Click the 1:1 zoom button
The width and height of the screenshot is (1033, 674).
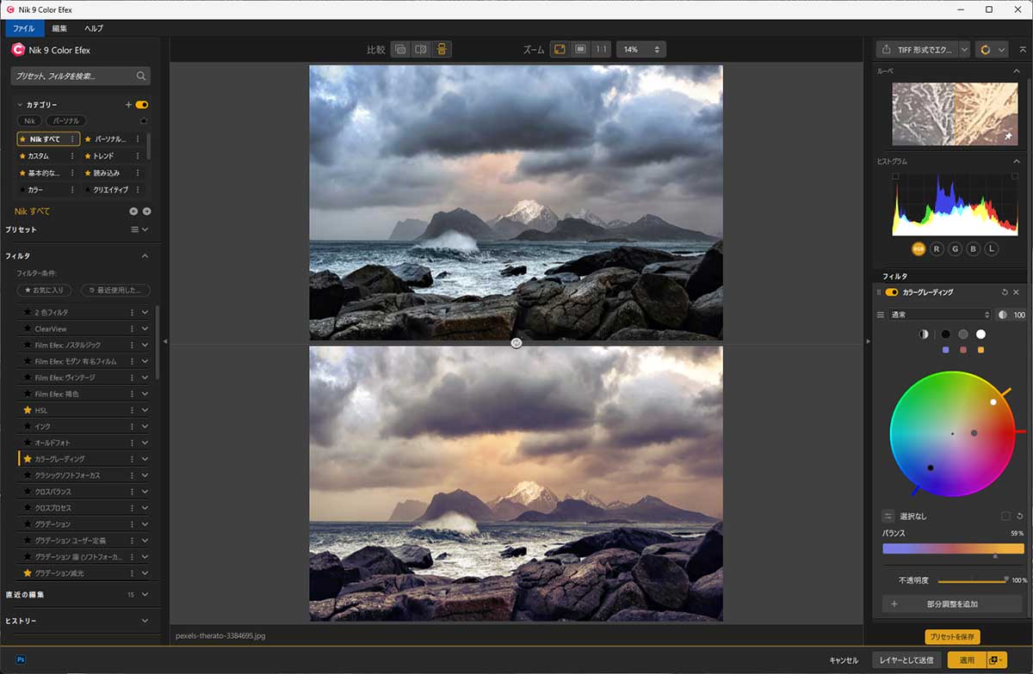click(x=601, y=50)
